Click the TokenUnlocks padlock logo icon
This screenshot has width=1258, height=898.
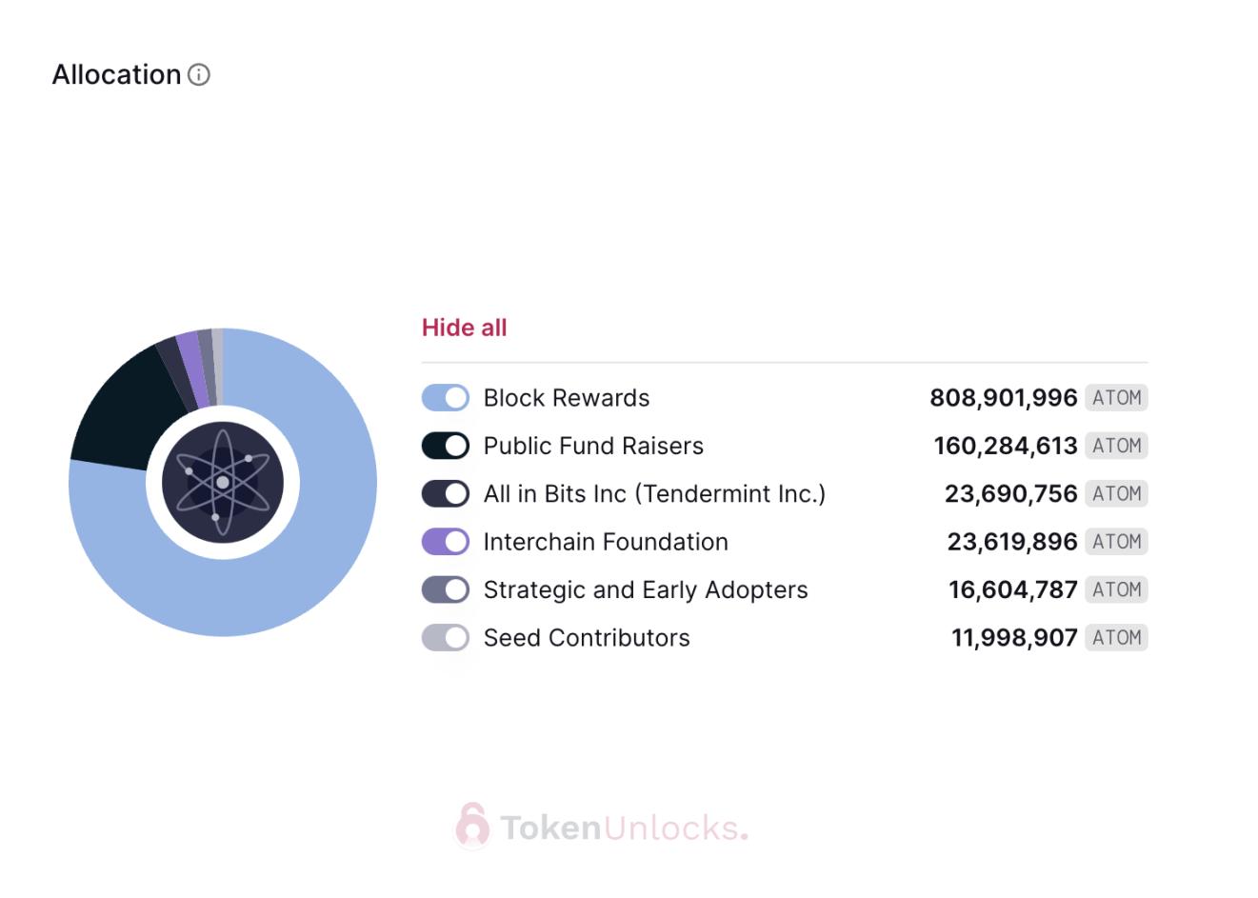[471, 826]
